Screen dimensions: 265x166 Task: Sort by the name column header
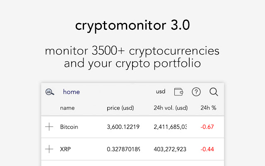(67, 108)
